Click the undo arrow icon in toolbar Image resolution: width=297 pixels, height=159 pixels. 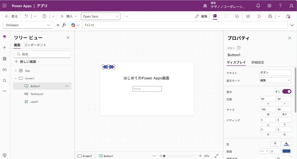click(26, 16)
